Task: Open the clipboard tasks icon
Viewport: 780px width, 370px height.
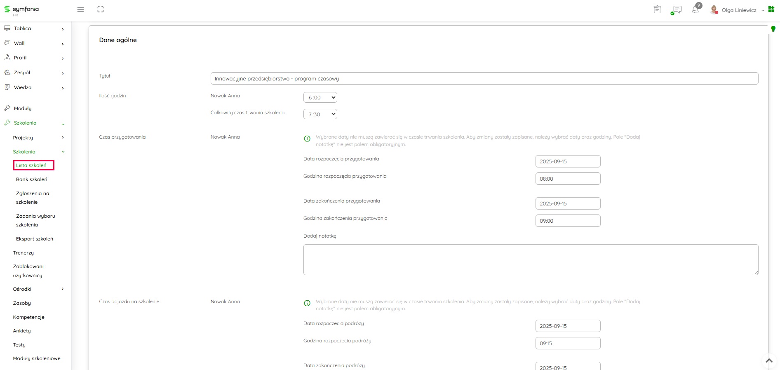Action: (x=657, y=9)
